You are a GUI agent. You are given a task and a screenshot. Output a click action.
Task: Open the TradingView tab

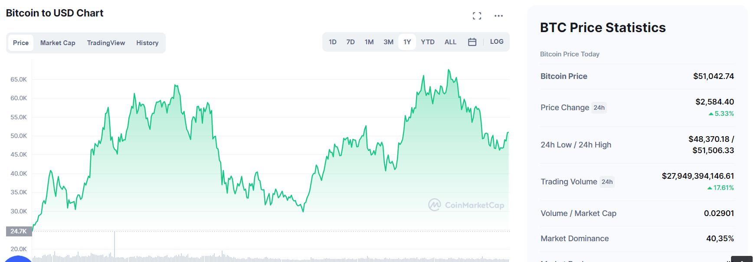(106, 43)
